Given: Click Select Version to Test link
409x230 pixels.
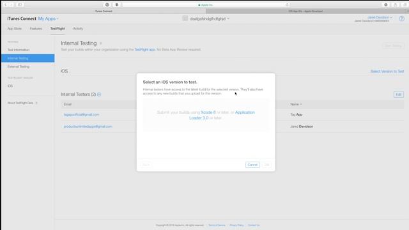Looking at the screenshot, I should [x=387, y=71].
